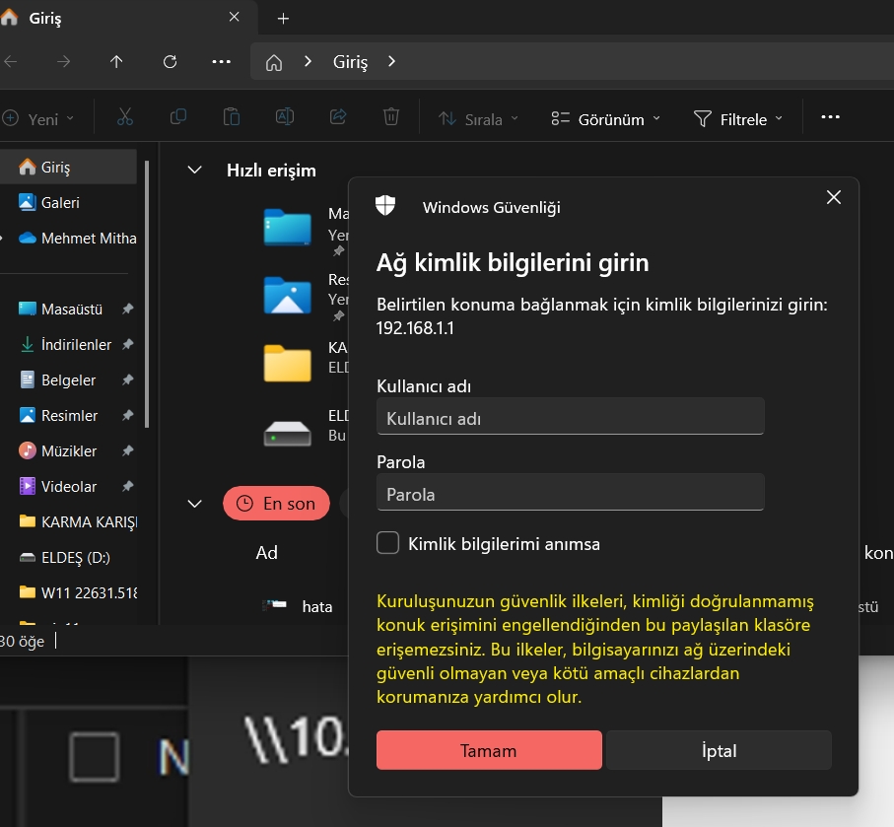Open the pictures folder thumbnail
Image resolution: width=894 pixels, height=827 pixels.
tap(288, 295)
